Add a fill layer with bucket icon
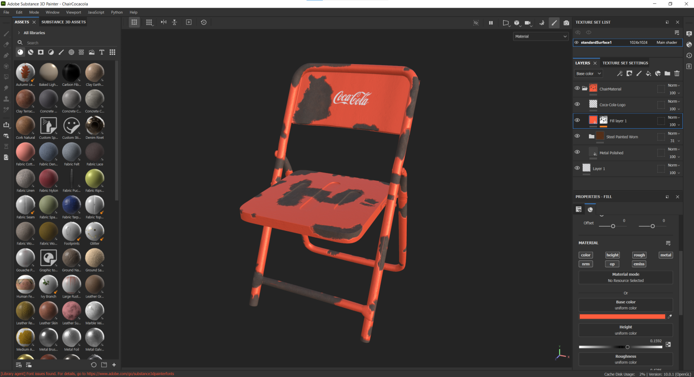 point(648,73)
